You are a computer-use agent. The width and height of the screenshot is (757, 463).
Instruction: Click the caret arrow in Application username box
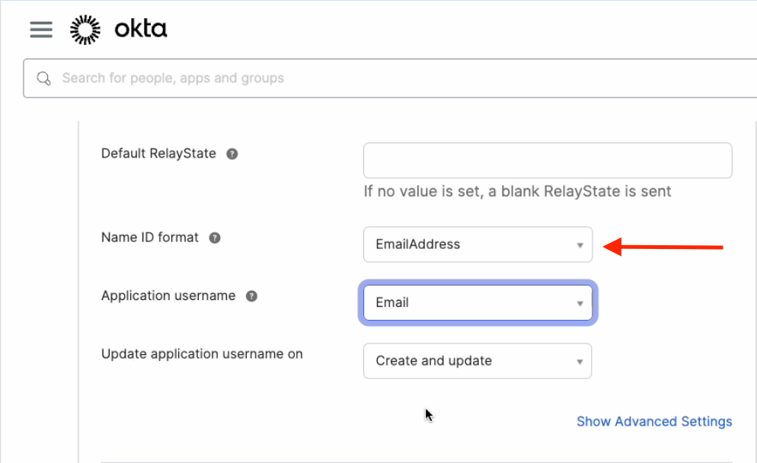click(x=580, y=304)
